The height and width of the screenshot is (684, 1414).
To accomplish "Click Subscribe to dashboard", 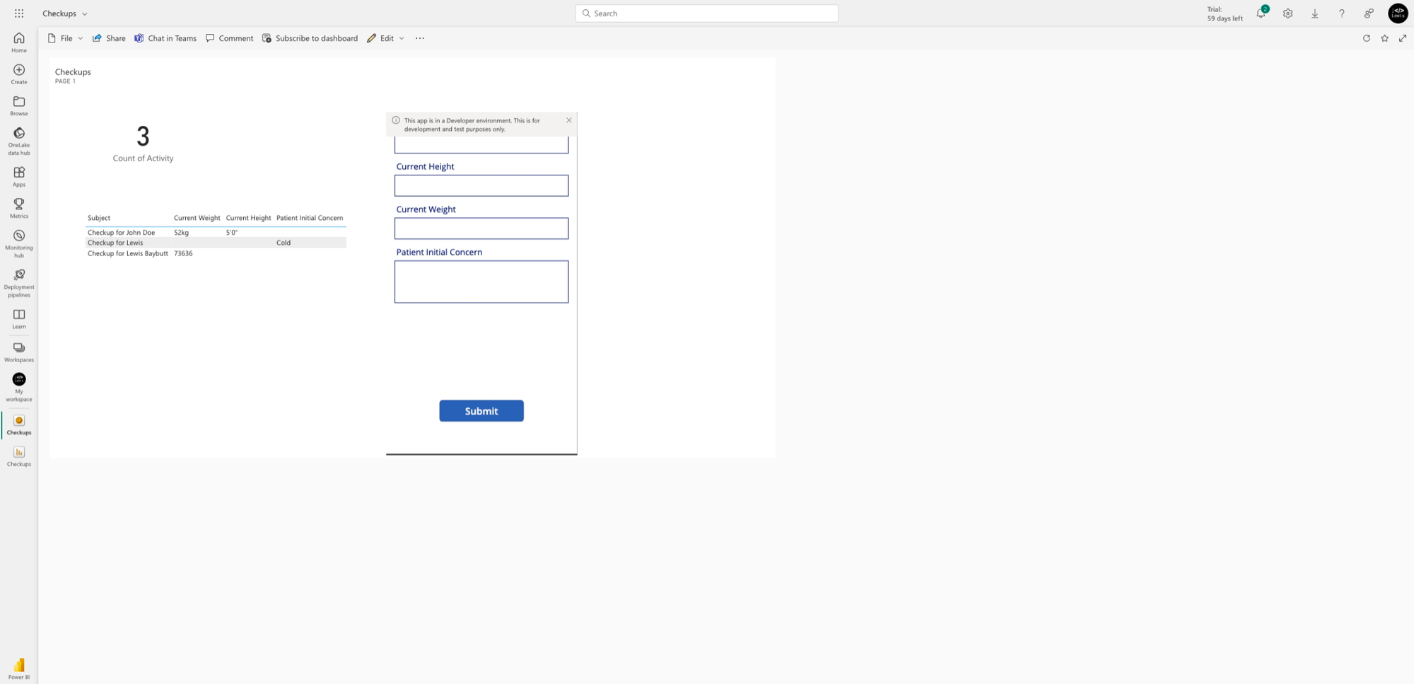I will point(310,38).
